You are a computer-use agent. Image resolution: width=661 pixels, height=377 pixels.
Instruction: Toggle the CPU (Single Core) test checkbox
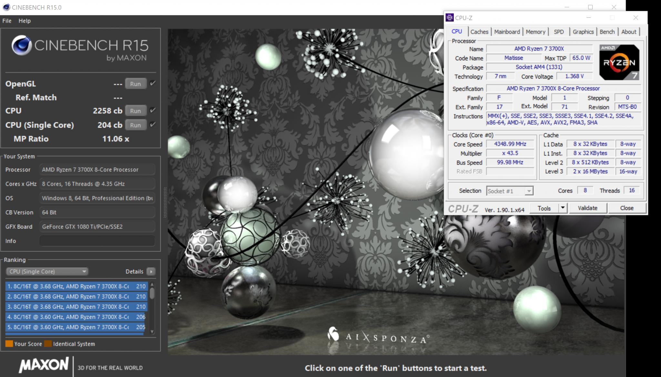pos(153,125)
